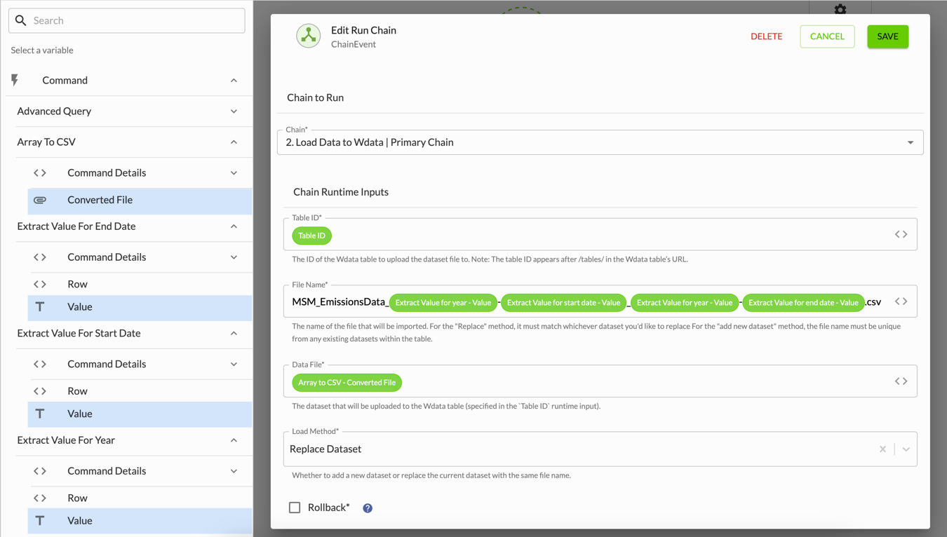Click the search magnifier icon
The height and width of the screenshot is (537, 947).
[21, 20]
